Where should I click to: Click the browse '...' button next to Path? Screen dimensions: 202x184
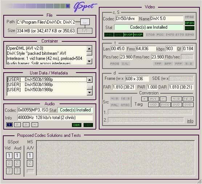(x=85, y=22)
